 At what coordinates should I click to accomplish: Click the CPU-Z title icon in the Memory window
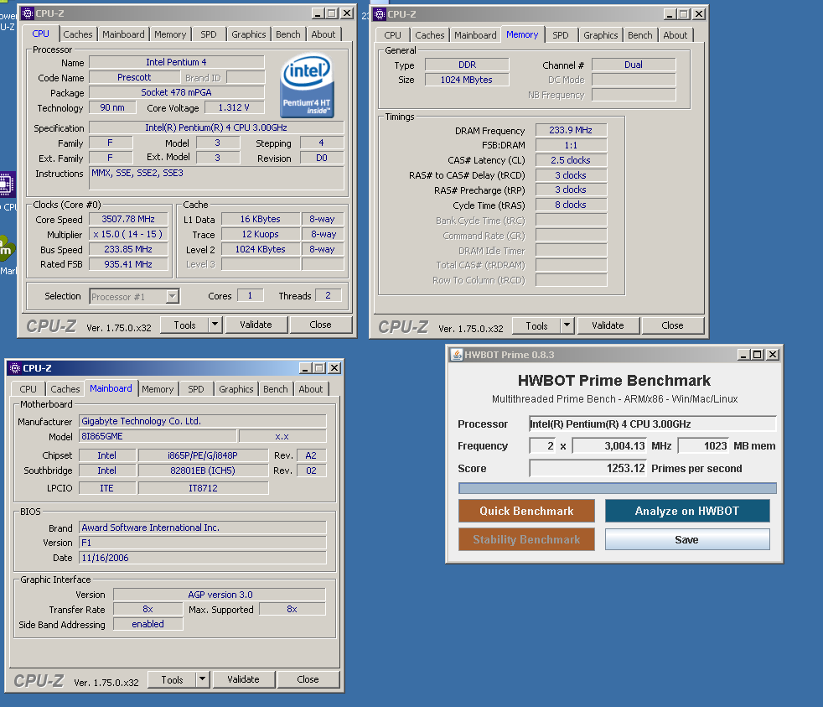[x=380, y=14]
